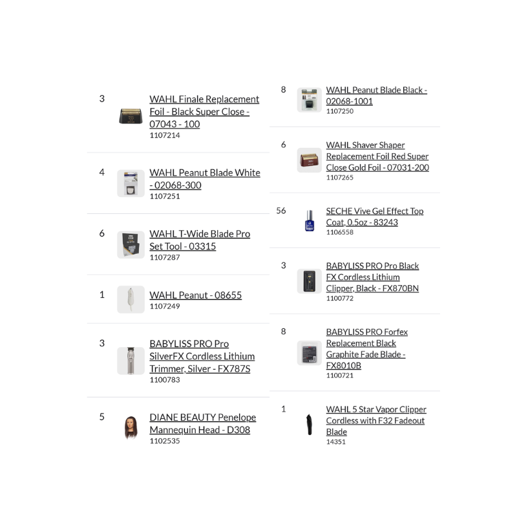Click the Peanut Blade Black thumbnail
Screen dimensions: 517x517
[309, 100]
